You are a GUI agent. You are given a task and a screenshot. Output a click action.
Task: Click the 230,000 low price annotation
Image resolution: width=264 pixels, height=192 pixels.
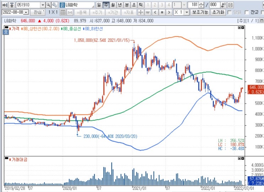[x=110, y=136]
